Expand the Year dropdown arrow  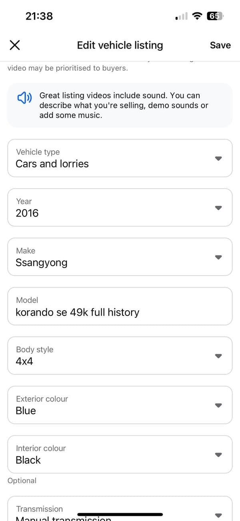(x=218, y=208)
